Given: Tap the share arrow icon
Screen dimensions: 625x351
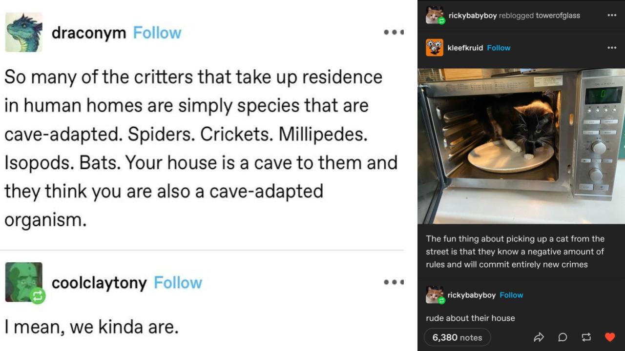Looking at the screenshot, I should pos(539,337).
